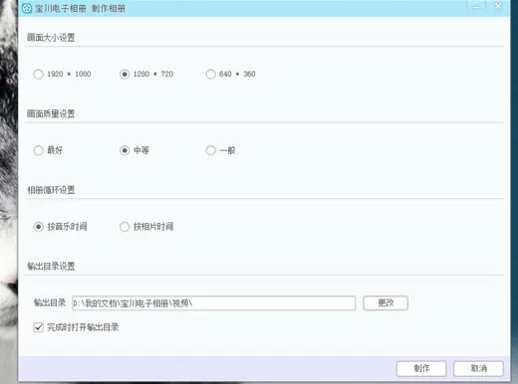This screenshot has height=384, width=518.
Task: Close the 制作相册 dialog window
Action: click(x=498, y=6)
